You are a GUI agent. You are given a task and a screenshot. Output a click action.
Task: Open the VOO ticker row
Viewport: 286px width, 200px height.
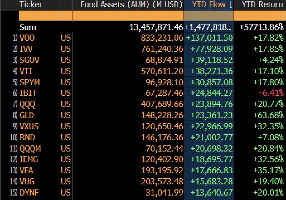[x=27, y=38]
